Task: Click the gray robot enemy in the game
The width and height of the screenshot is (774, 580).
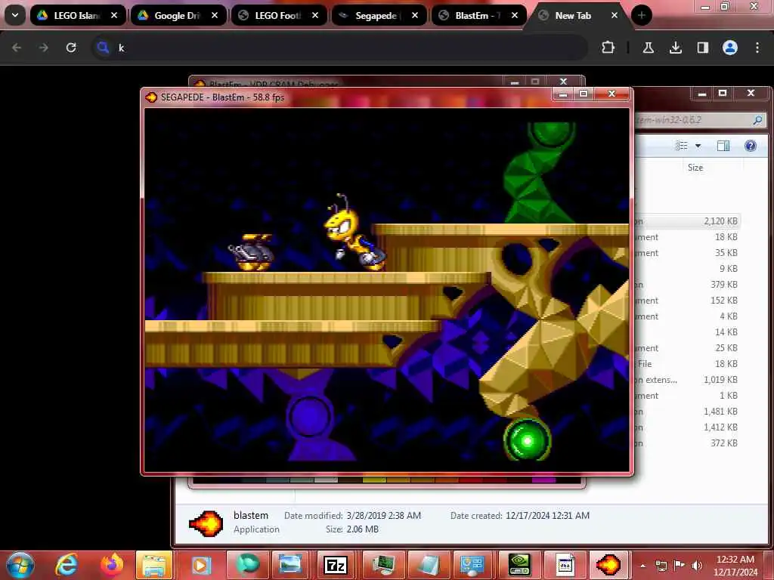Action: (x=252, y=252)
